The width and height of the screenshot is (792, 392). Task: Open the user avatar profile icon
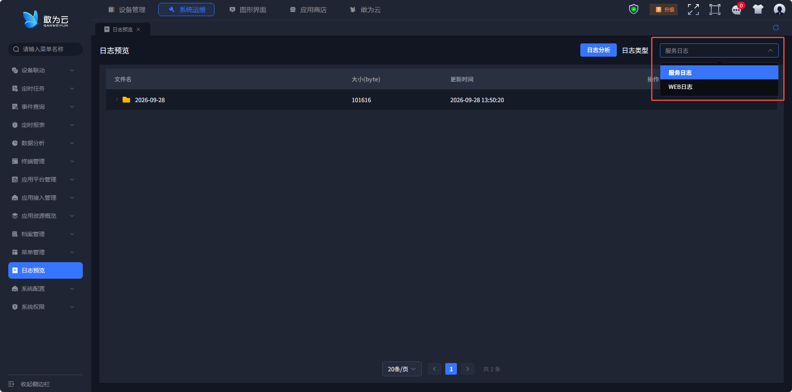pos(780,10)
